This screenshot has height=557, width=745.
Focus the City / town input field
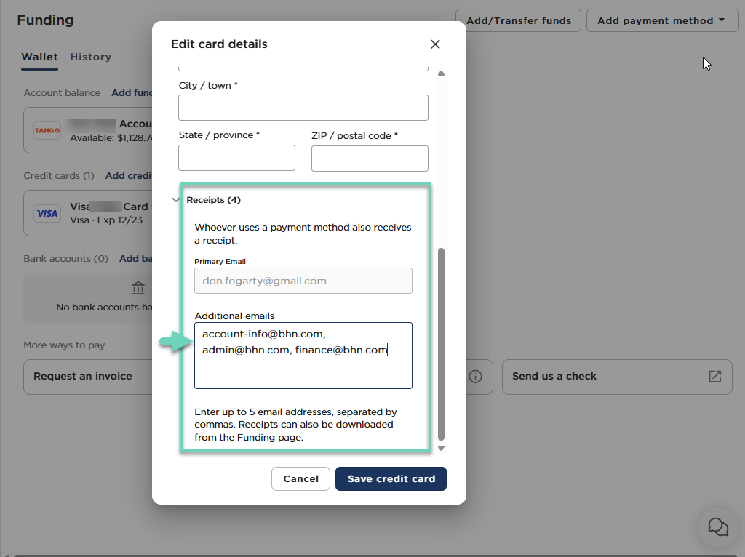click(303, 108)
